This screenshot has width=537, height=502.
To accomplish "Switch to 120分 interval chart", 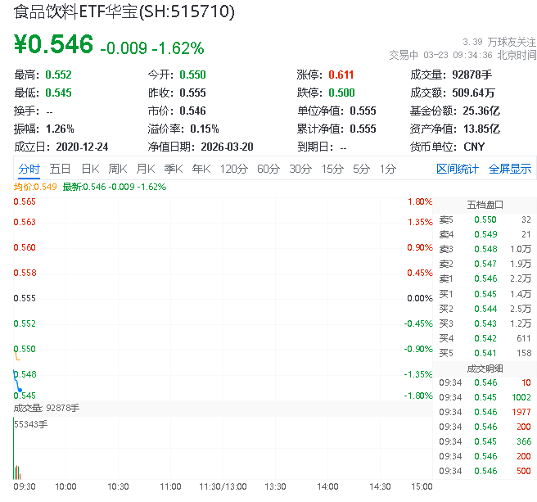I will [233, 169].
